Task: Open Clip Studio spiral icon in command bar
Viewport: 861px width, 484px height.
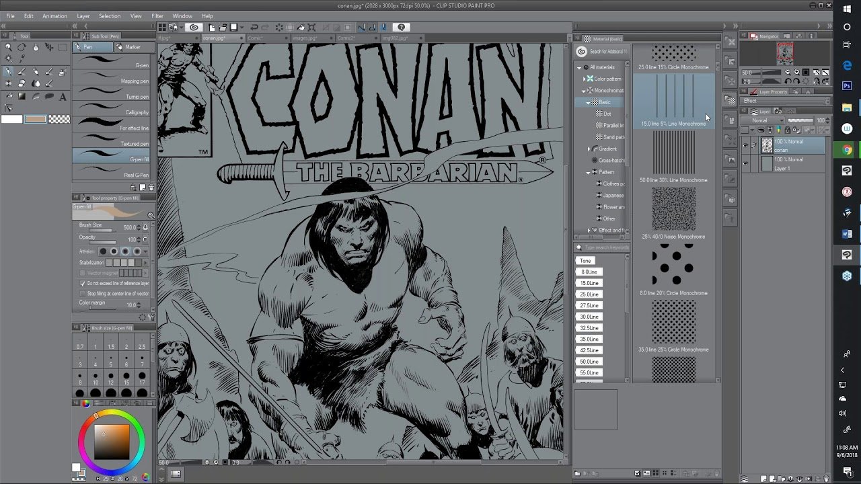Action: (x=194, y=28)
